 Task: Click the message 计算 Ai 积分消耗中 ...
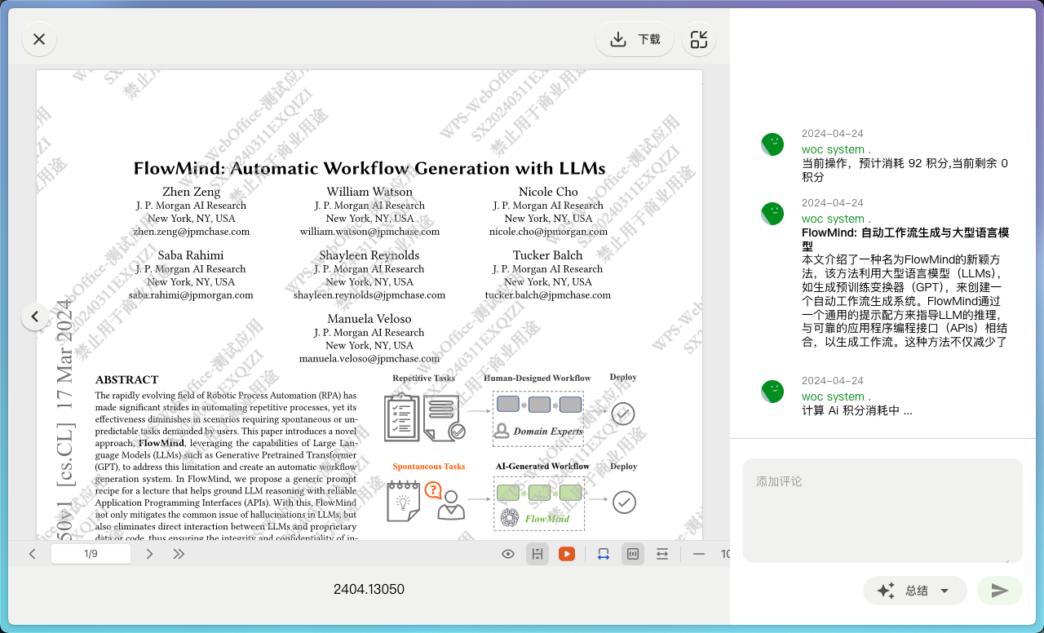point(856,410)
